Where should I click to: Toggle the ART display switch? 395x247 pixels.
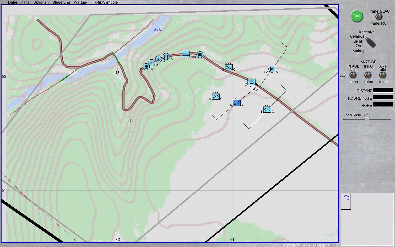pyautogui.click(x=383, y=75)
